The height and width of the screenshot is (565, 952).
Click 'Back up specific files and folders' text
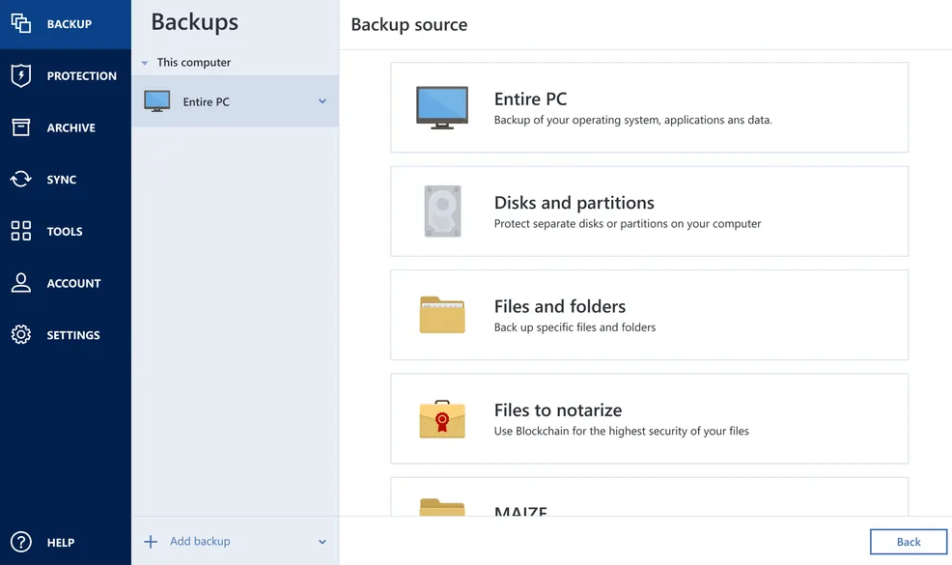574,326
